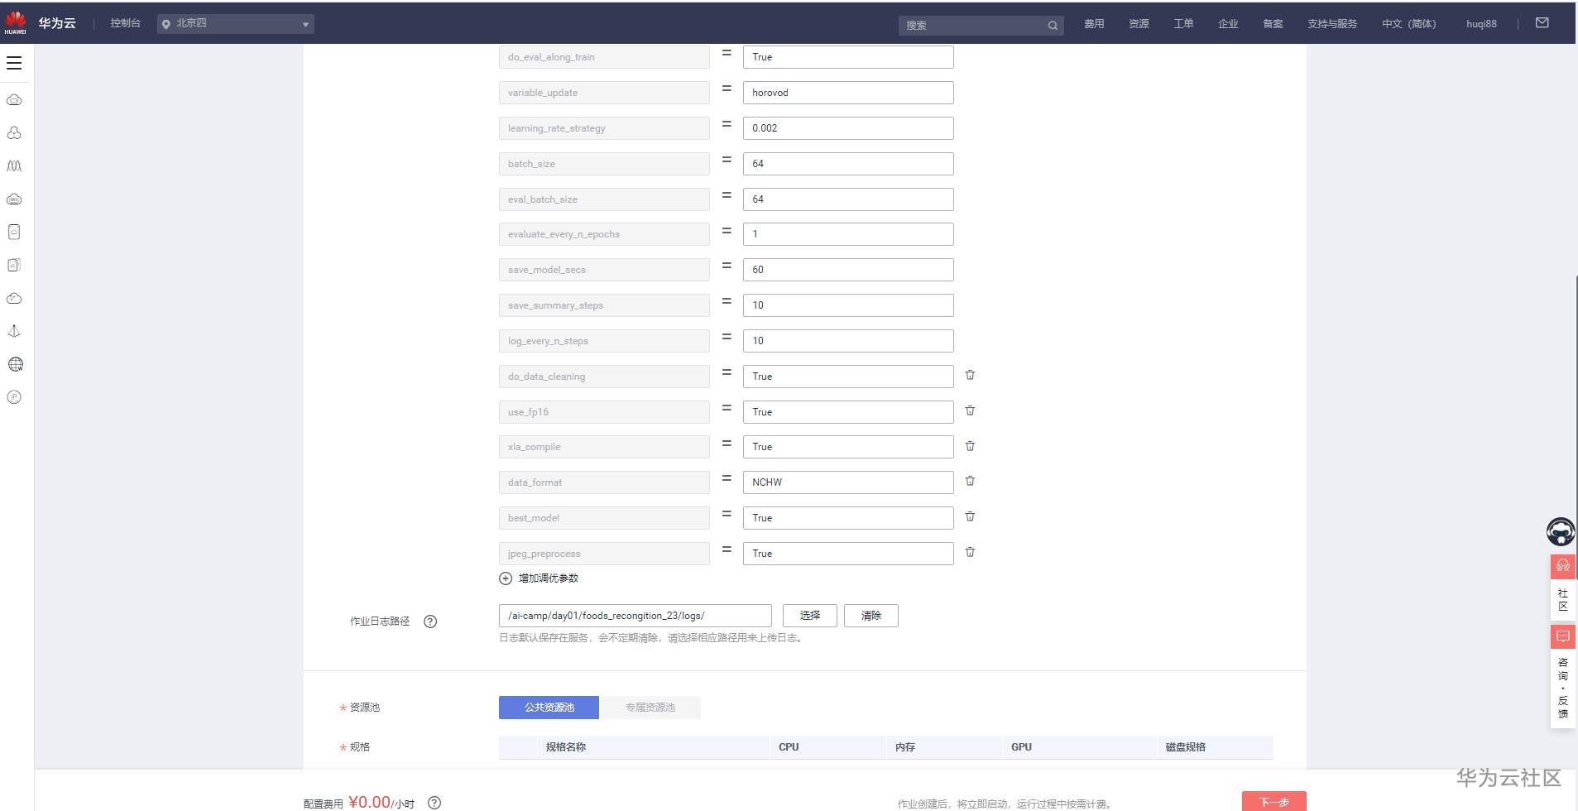This screenshot has height=811, width=1578.
Task: Edit the job log path field
Action: click(x=635, y=616)
